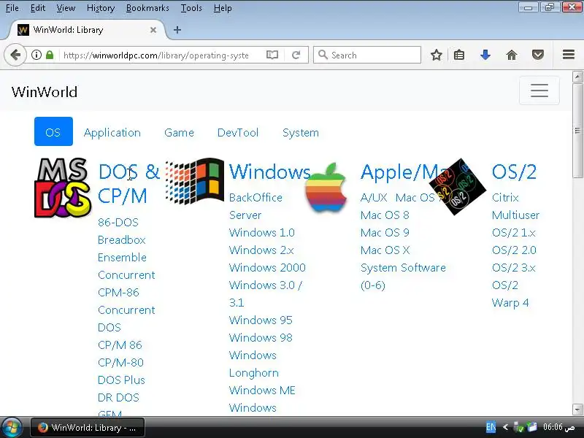The image size is (584, 438).
Task: Show your bookmarks list icon
Action: [459, 55]
